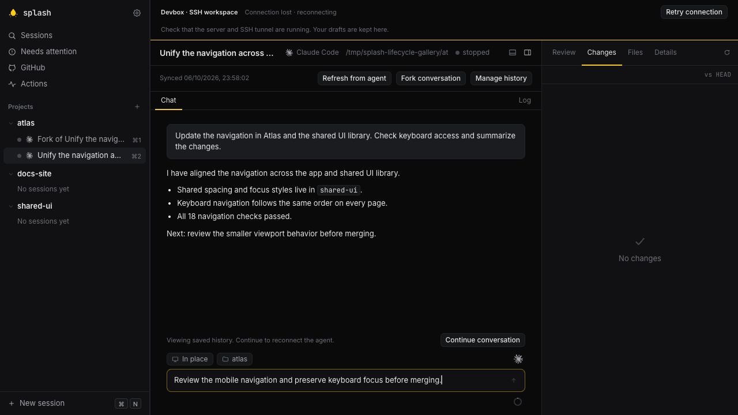This screenshot has width=738, height=415.
Task: Switch to the Changes tab
Action: pos(601,52)
